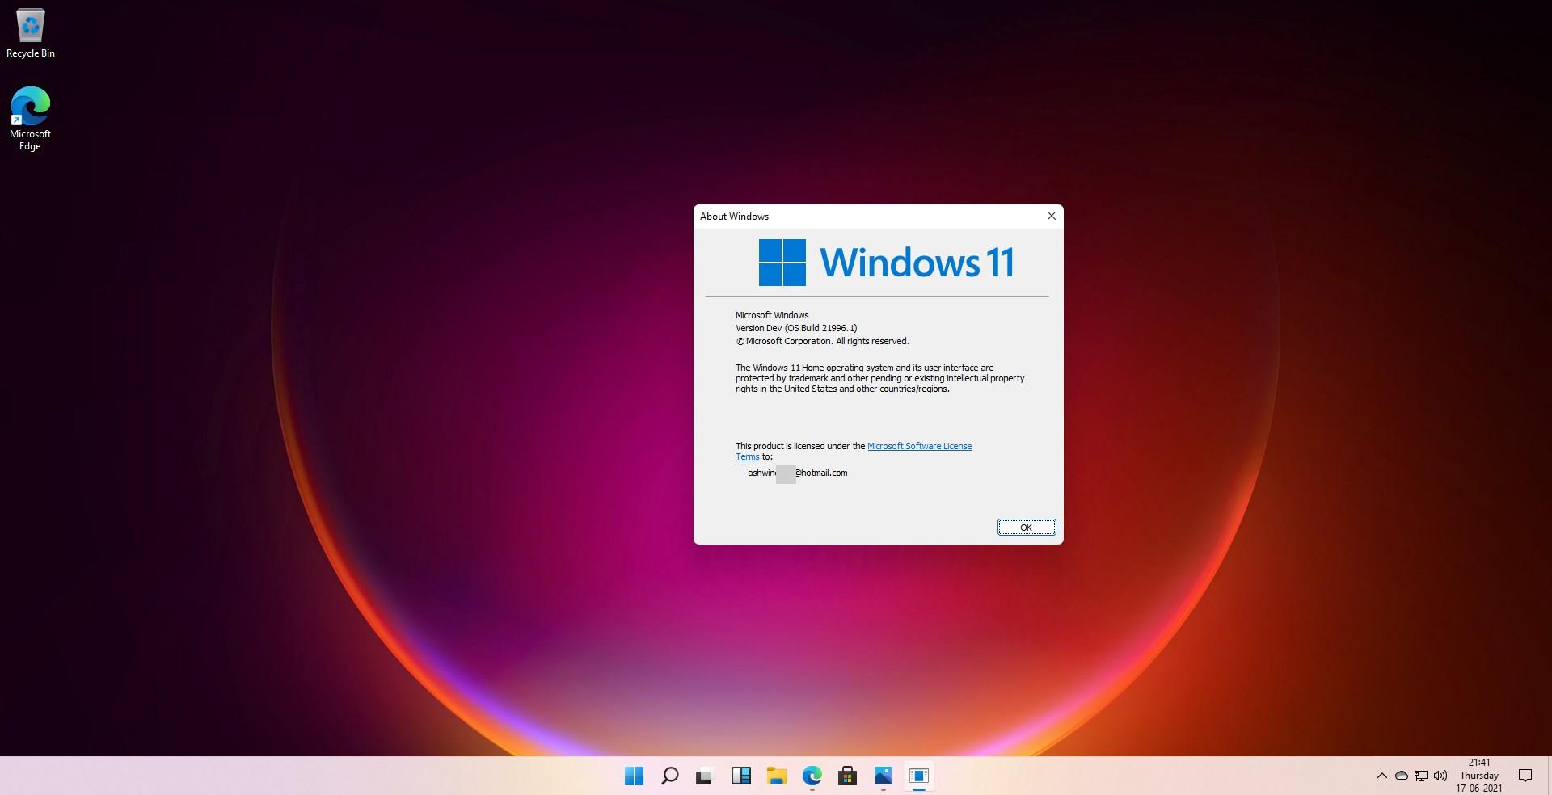Open the Start menu
Screen dimensions: 1552x795
click(x=634, y=776)
